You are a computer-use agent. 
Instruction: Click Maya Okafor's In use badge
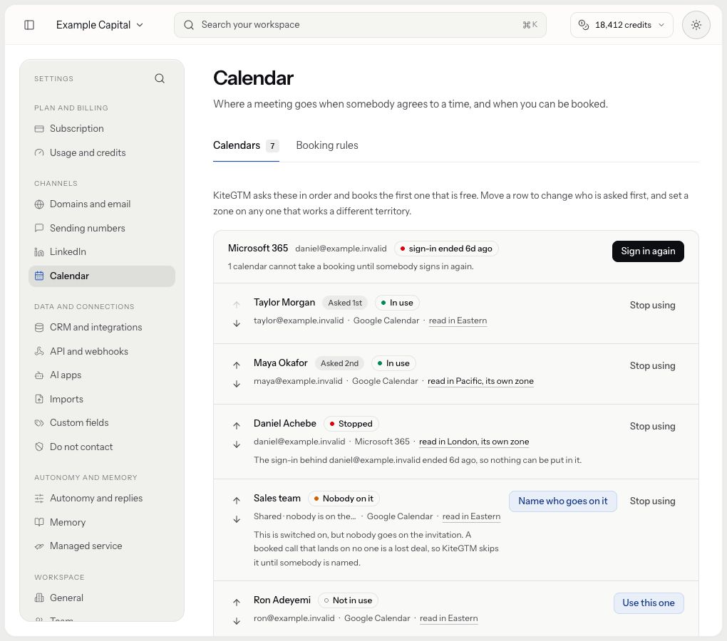point(393,363)
